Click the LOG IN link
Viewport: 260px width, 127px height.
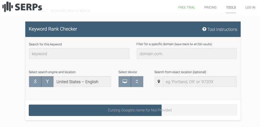coord(250,7)
